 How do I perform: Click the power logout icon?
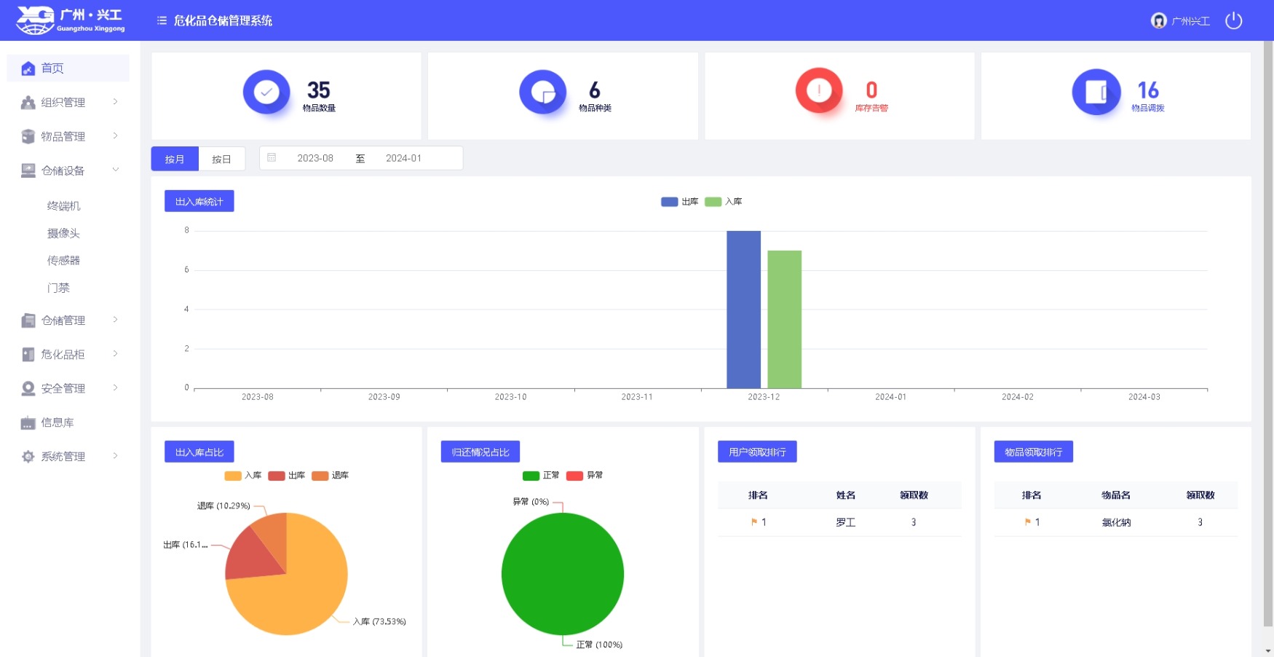[x=1233, y=20]
